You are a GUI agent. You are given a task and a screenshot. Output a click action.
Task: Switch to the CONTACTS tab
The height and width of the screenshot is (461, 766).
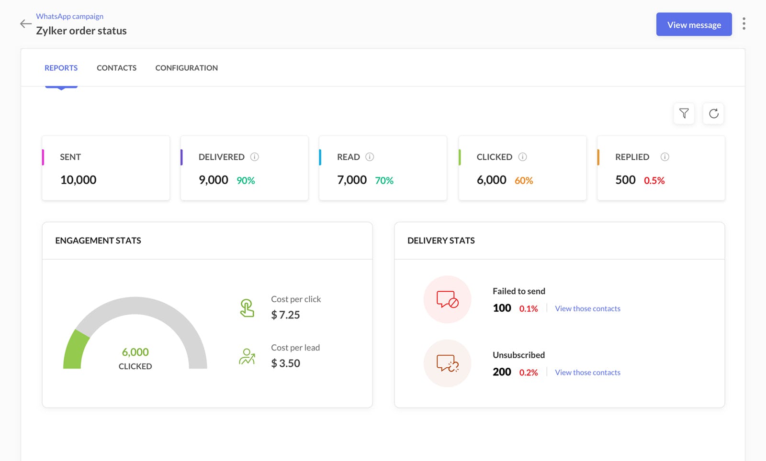pos(116,68)
